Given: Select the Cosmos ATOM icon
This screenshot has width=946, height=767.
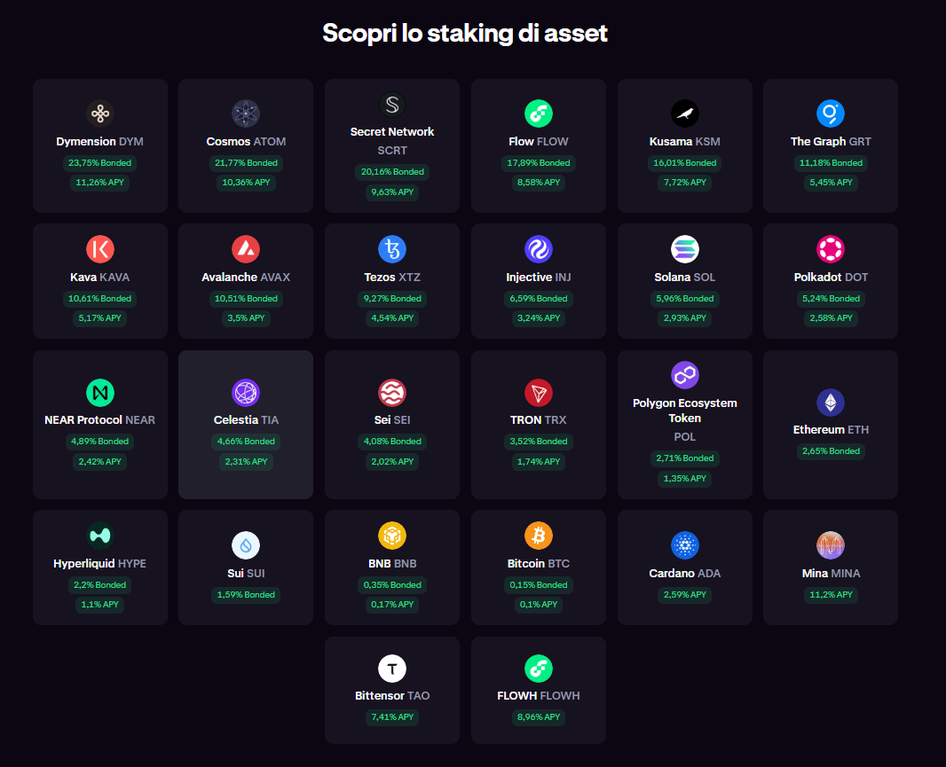Looking at the screenshot, I should point(246,113).
